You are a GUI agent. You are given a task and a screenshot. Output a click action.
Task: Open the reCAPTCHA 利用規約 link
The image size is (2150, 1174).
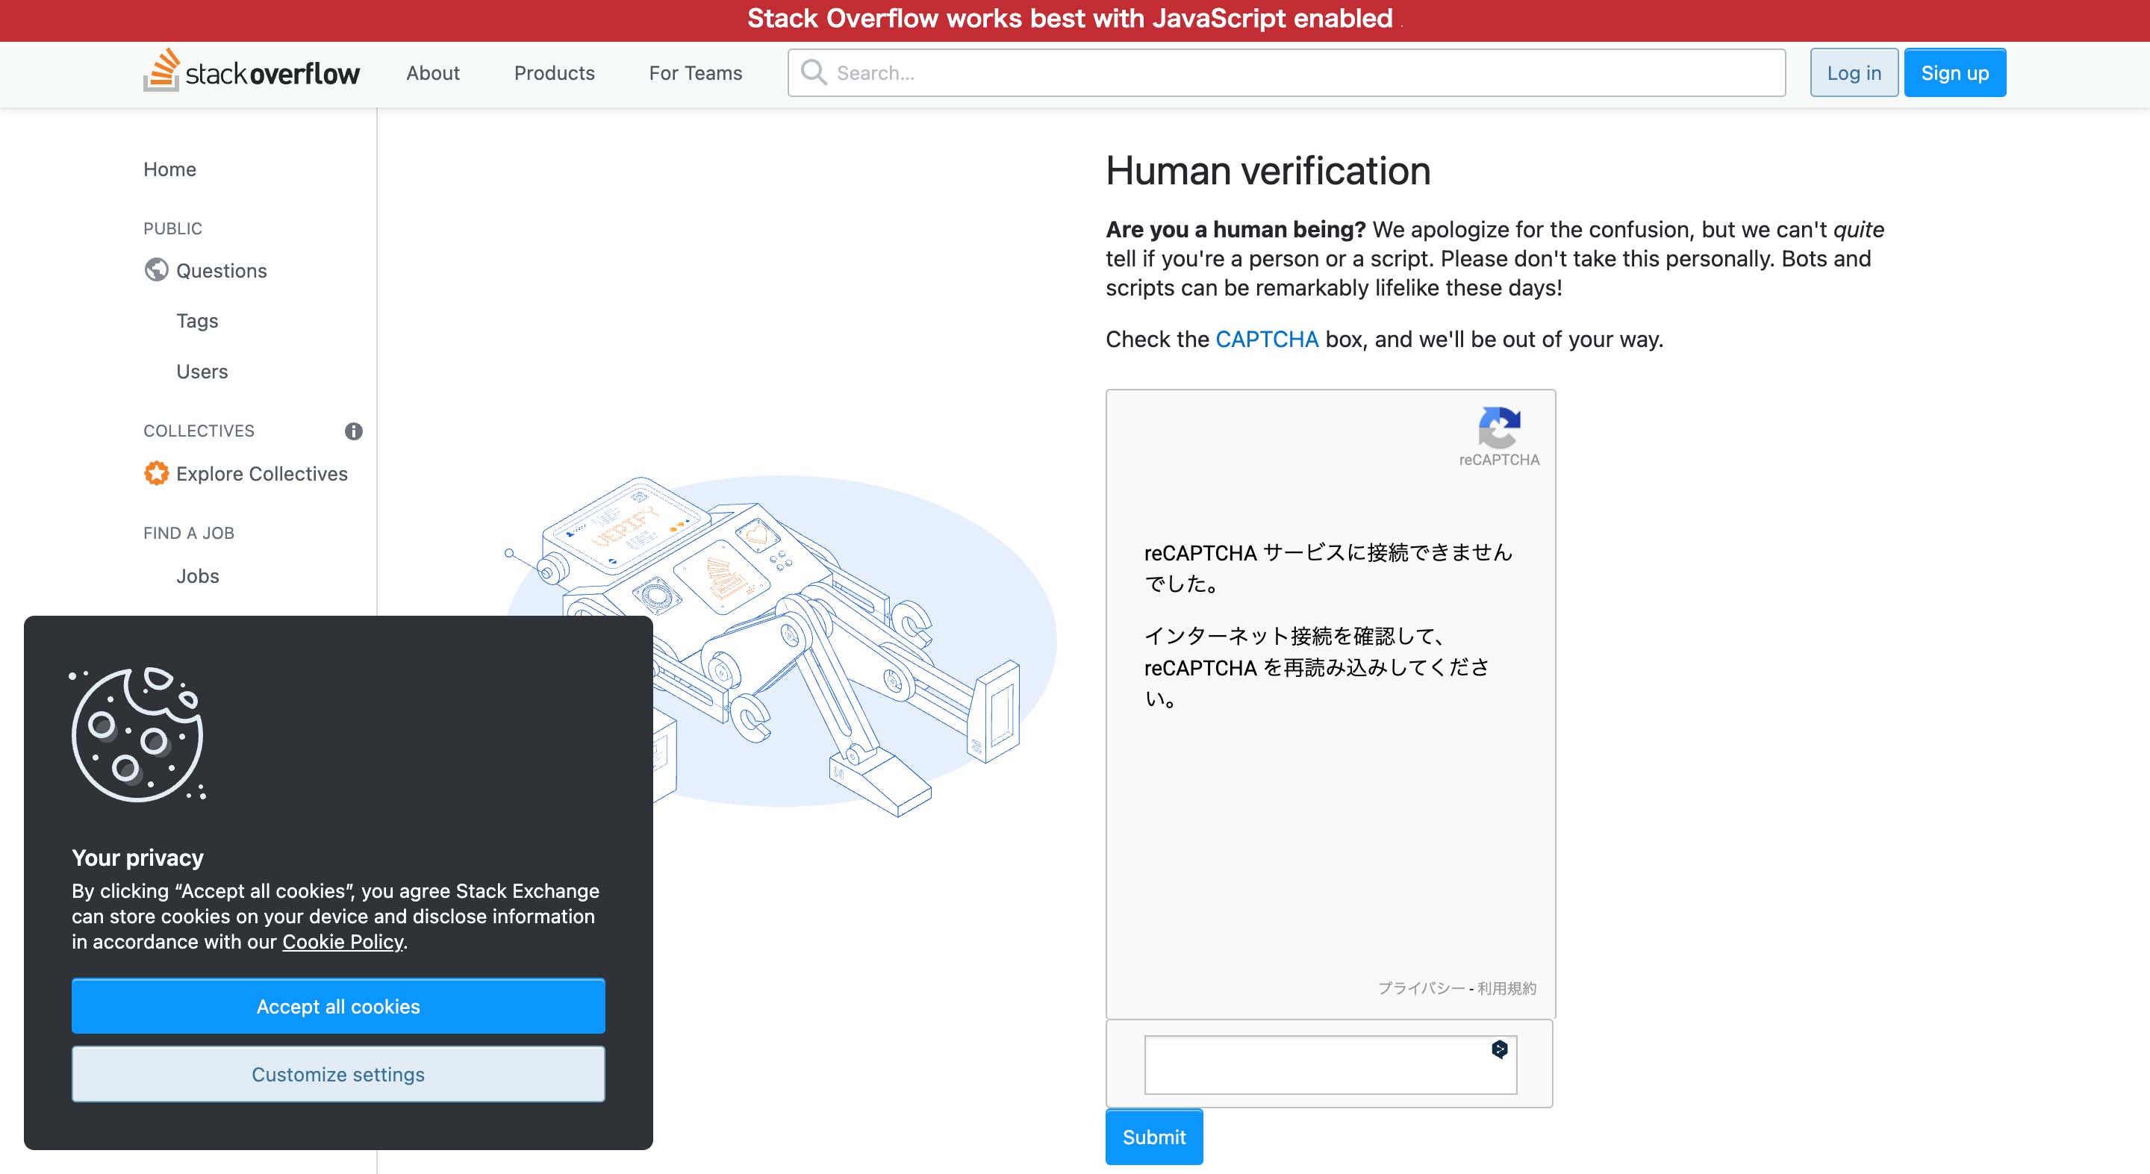tap(1506, 988)
